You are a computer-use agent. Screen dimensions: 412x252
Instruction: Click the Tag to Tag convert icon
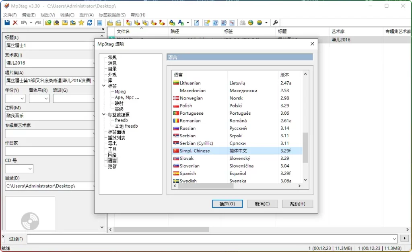click(x=162, y=23)
